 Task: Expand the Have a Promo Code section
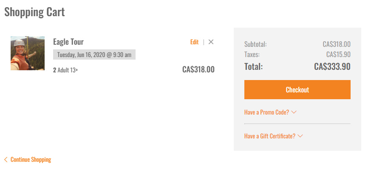tap(270, 112)
